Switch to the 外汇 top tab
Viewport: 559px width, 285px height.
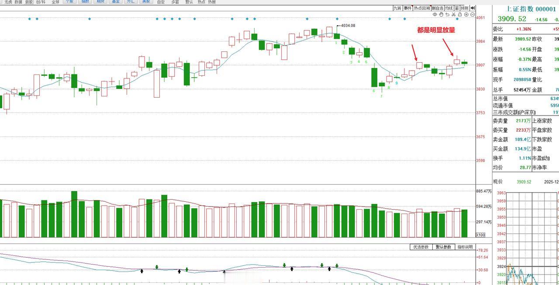click(x=130, y=2)
